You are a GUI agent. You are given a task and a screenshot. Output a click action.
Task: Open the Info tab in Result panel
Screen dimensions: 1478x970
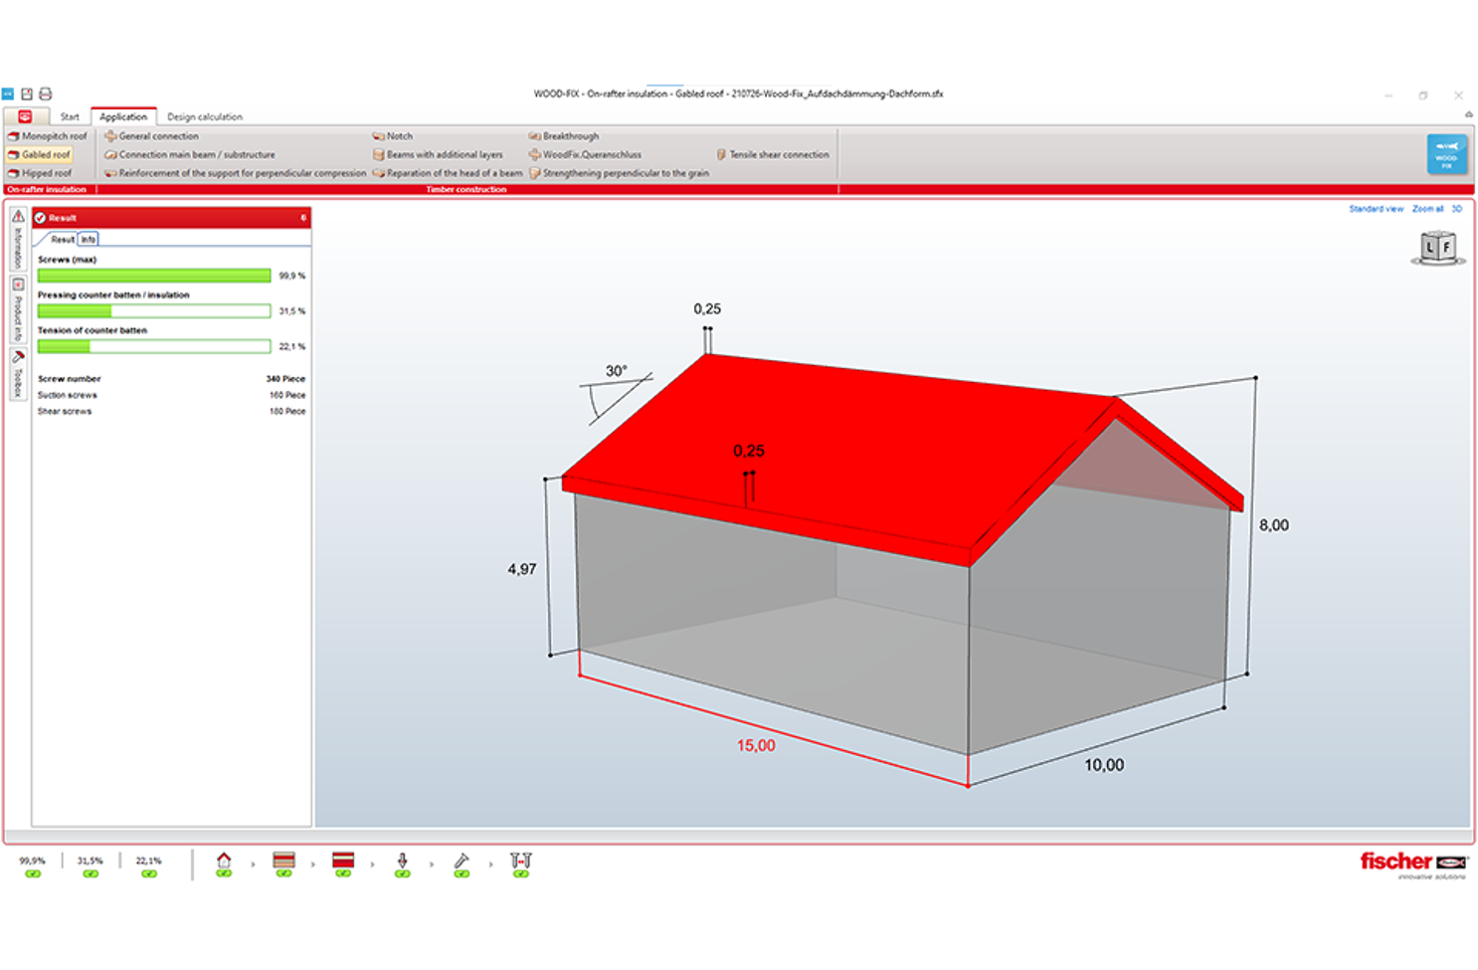[89, 240]
